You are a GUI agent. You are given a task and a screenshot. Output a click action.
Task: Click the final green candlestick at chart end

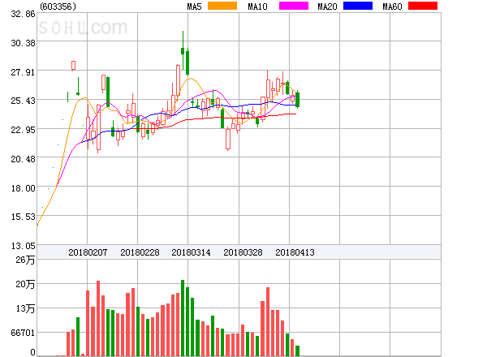(x=298, y=99)
